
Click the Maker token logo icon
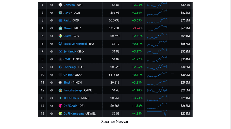pos(60,28)
